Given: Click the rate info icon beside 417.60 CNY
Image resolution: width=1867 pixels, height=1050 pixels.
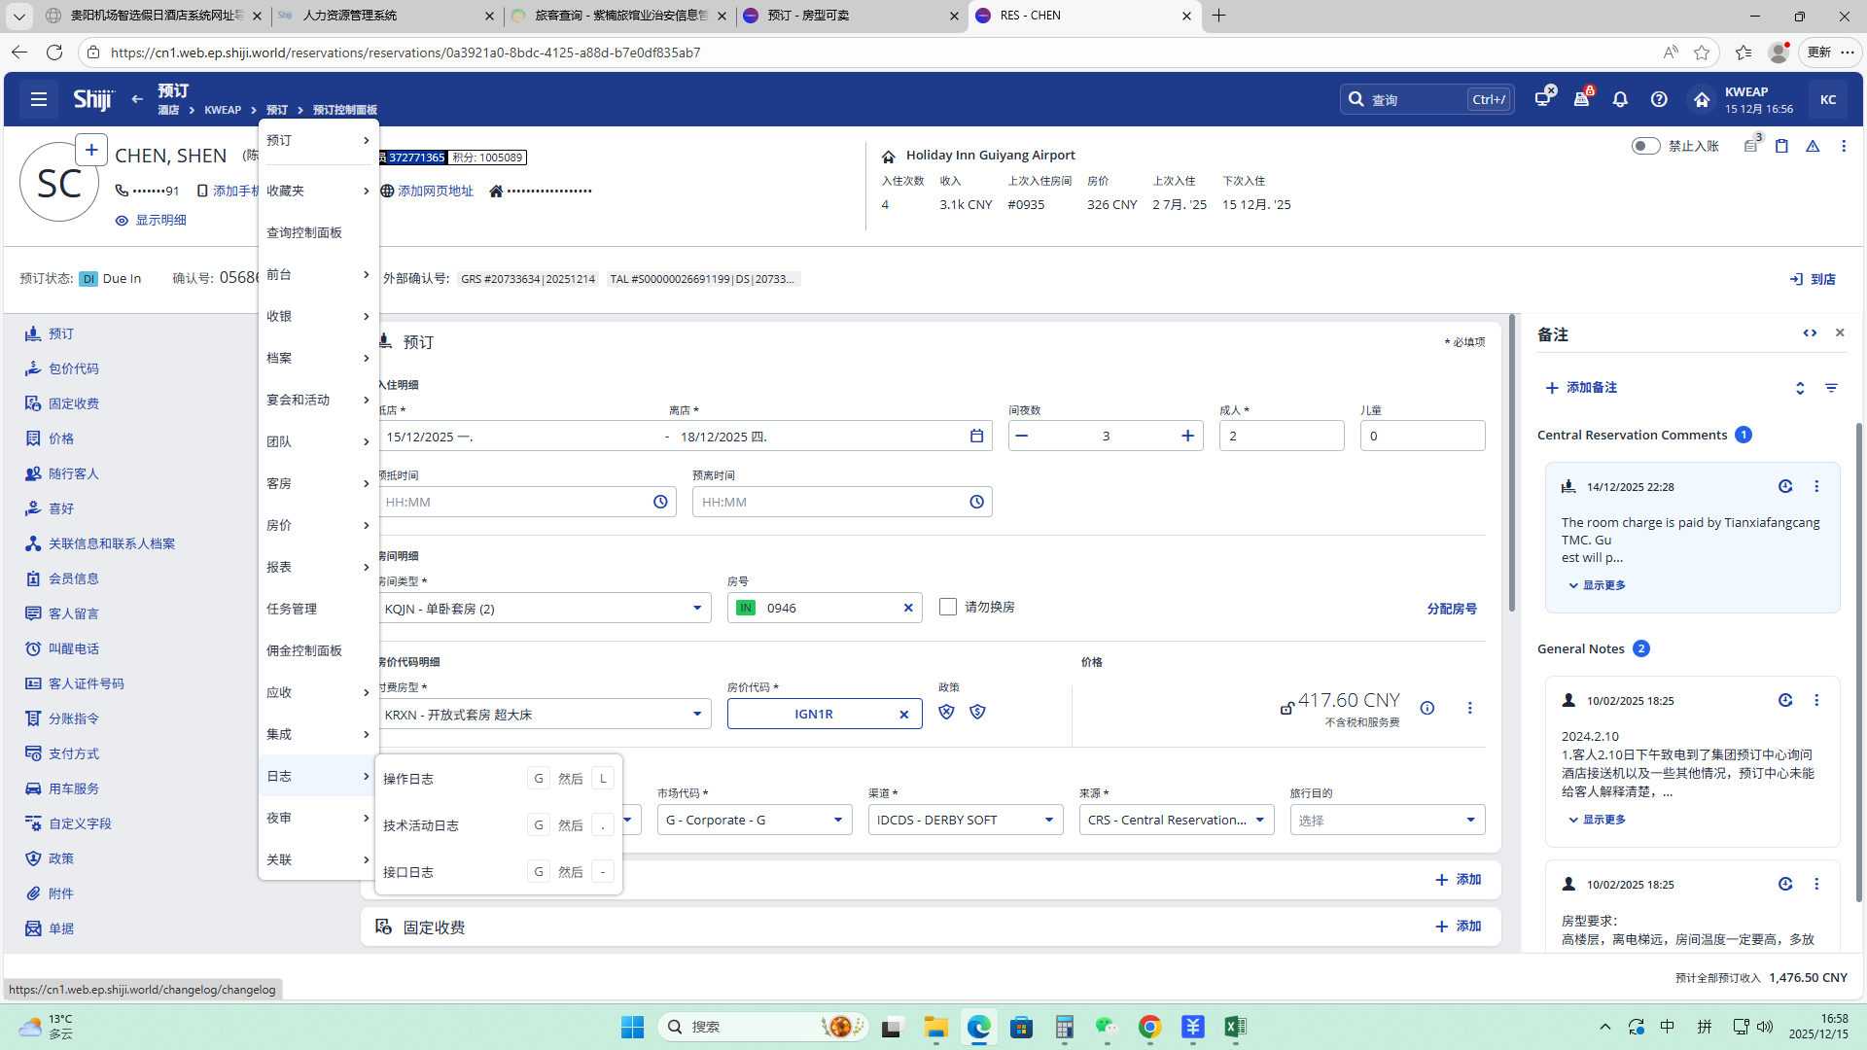Looking at the screenshot, I should (1427, 708).
